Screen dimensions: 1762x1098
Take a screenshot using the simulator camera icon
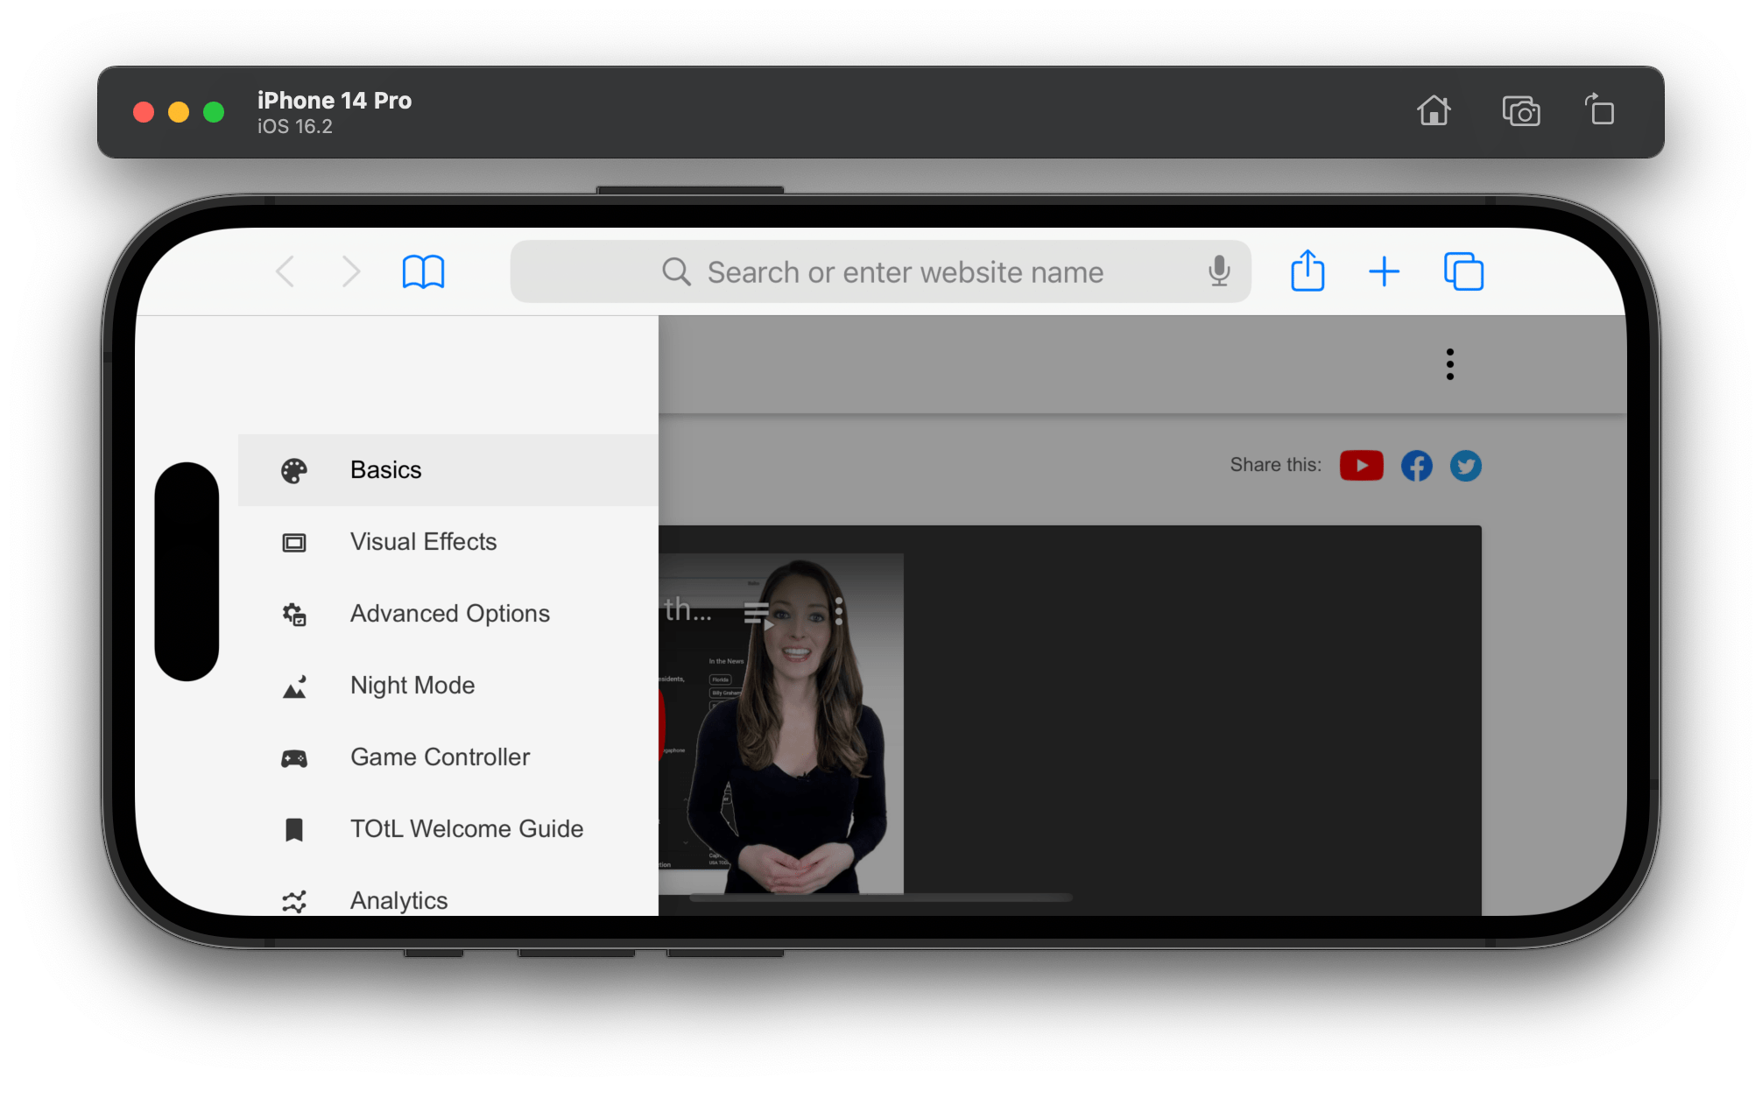(x=1521, y=111)
